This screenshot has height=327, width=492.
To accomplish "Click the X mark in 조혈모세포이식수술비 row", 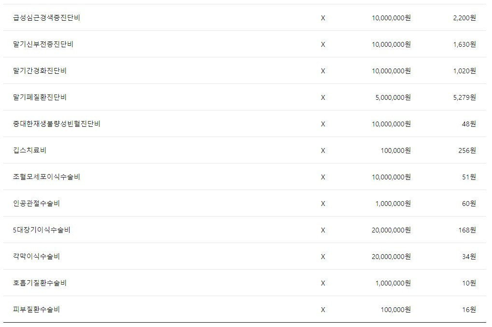I will [323, 177].
